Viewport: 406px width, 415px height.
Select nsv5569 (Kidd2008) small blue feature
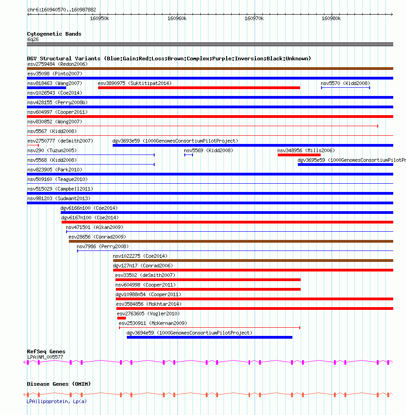tap(188, 155)
